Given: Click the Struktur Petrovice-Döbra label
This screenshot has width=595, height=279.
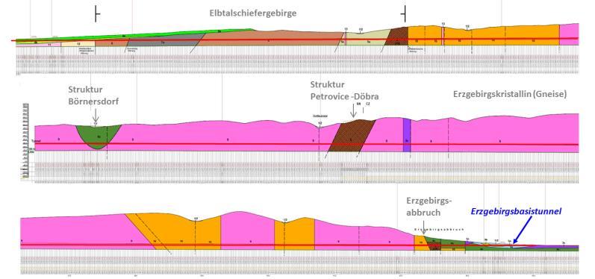Looking at the screenshot, I should click(344, 90).
